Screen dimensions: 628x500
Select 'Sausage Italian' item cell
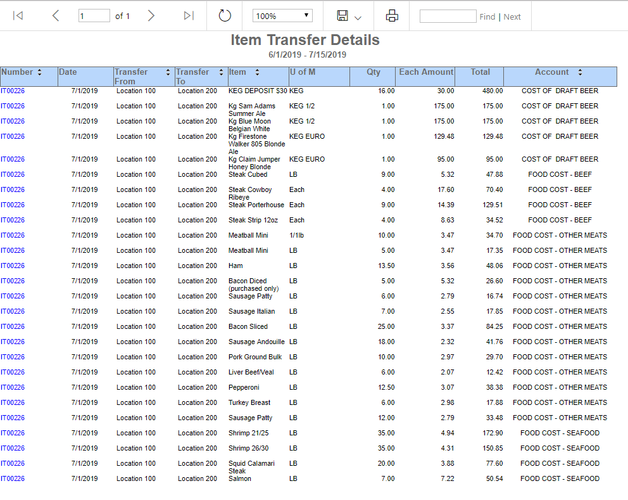point(251,312)
